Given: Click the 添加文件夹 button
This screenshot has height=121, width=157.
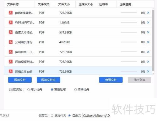Looking at the screenshot, I should (48, 80).
